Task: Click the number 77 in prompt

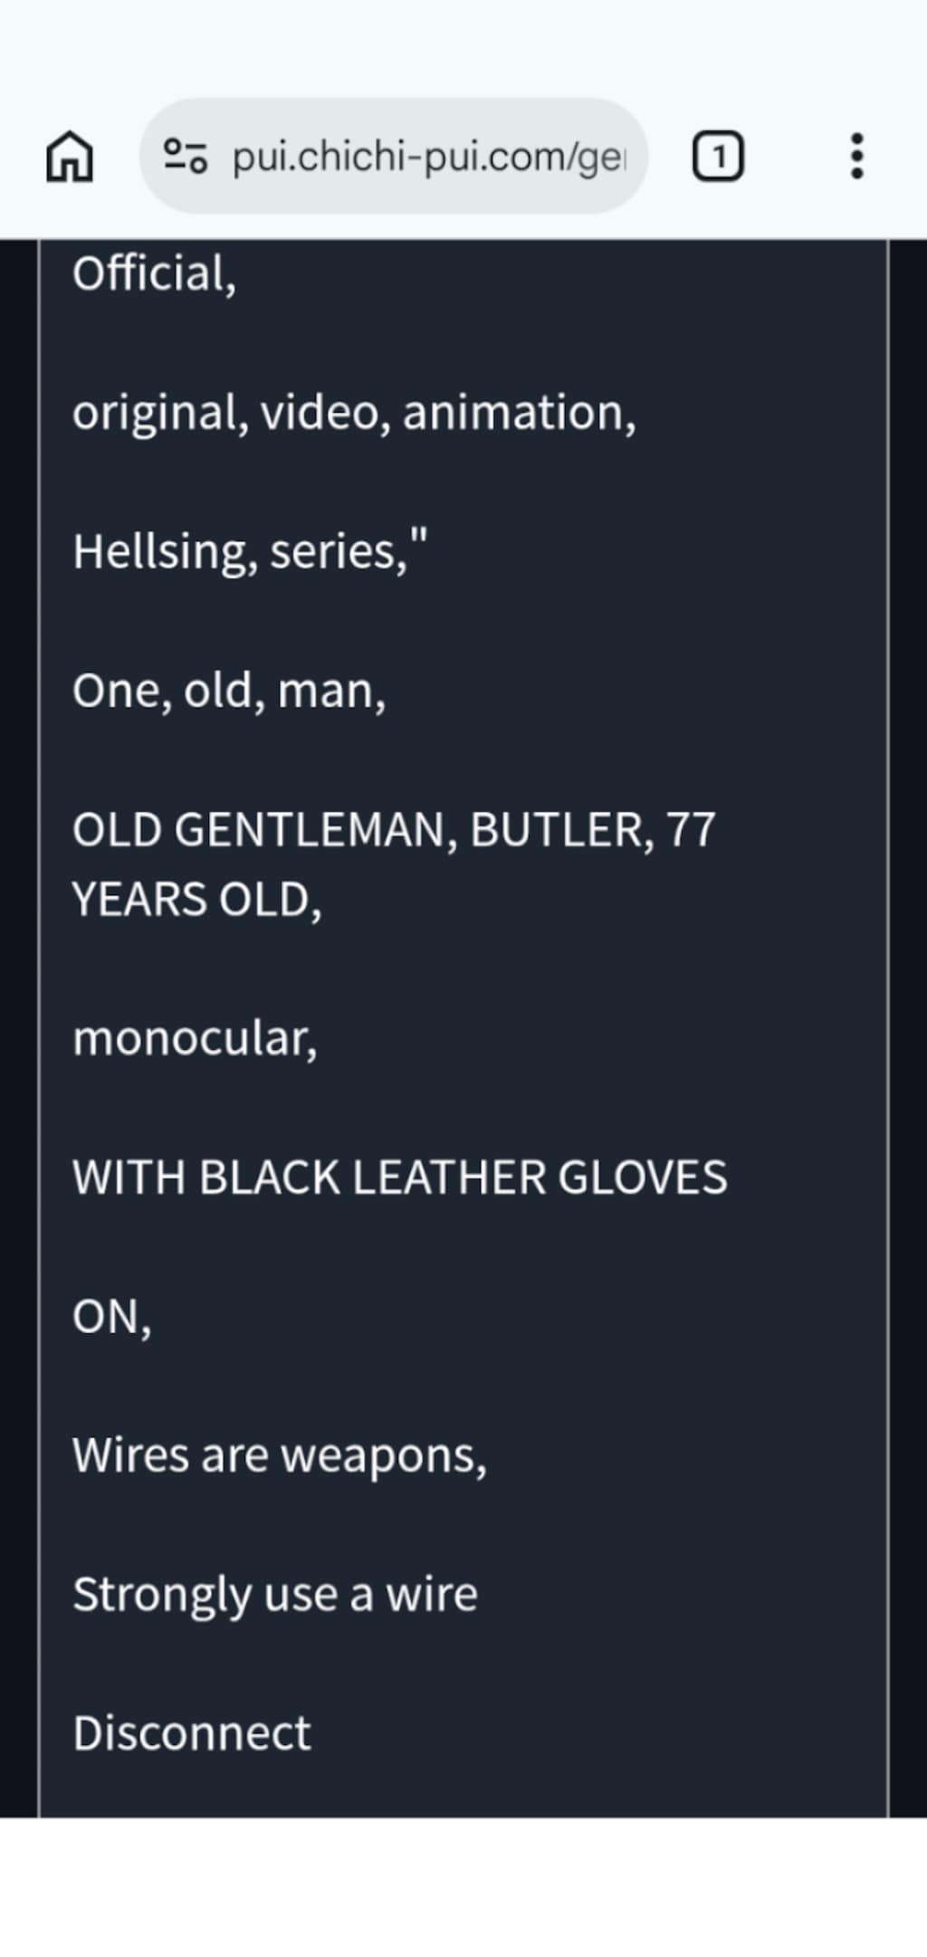Action: 691,830
